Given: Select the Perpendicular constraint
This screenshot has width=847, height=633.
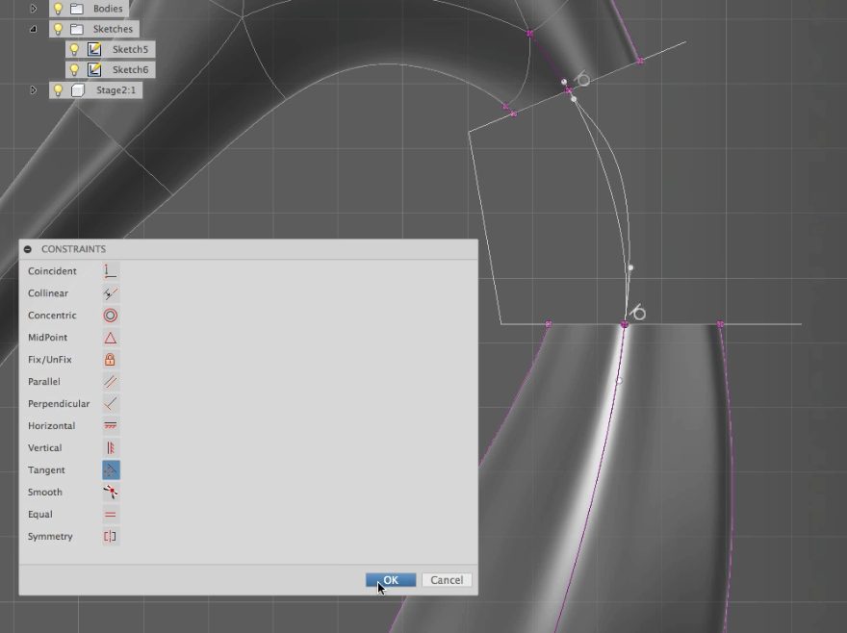Looking at the screenshot, I should click(x=110, y=403).
